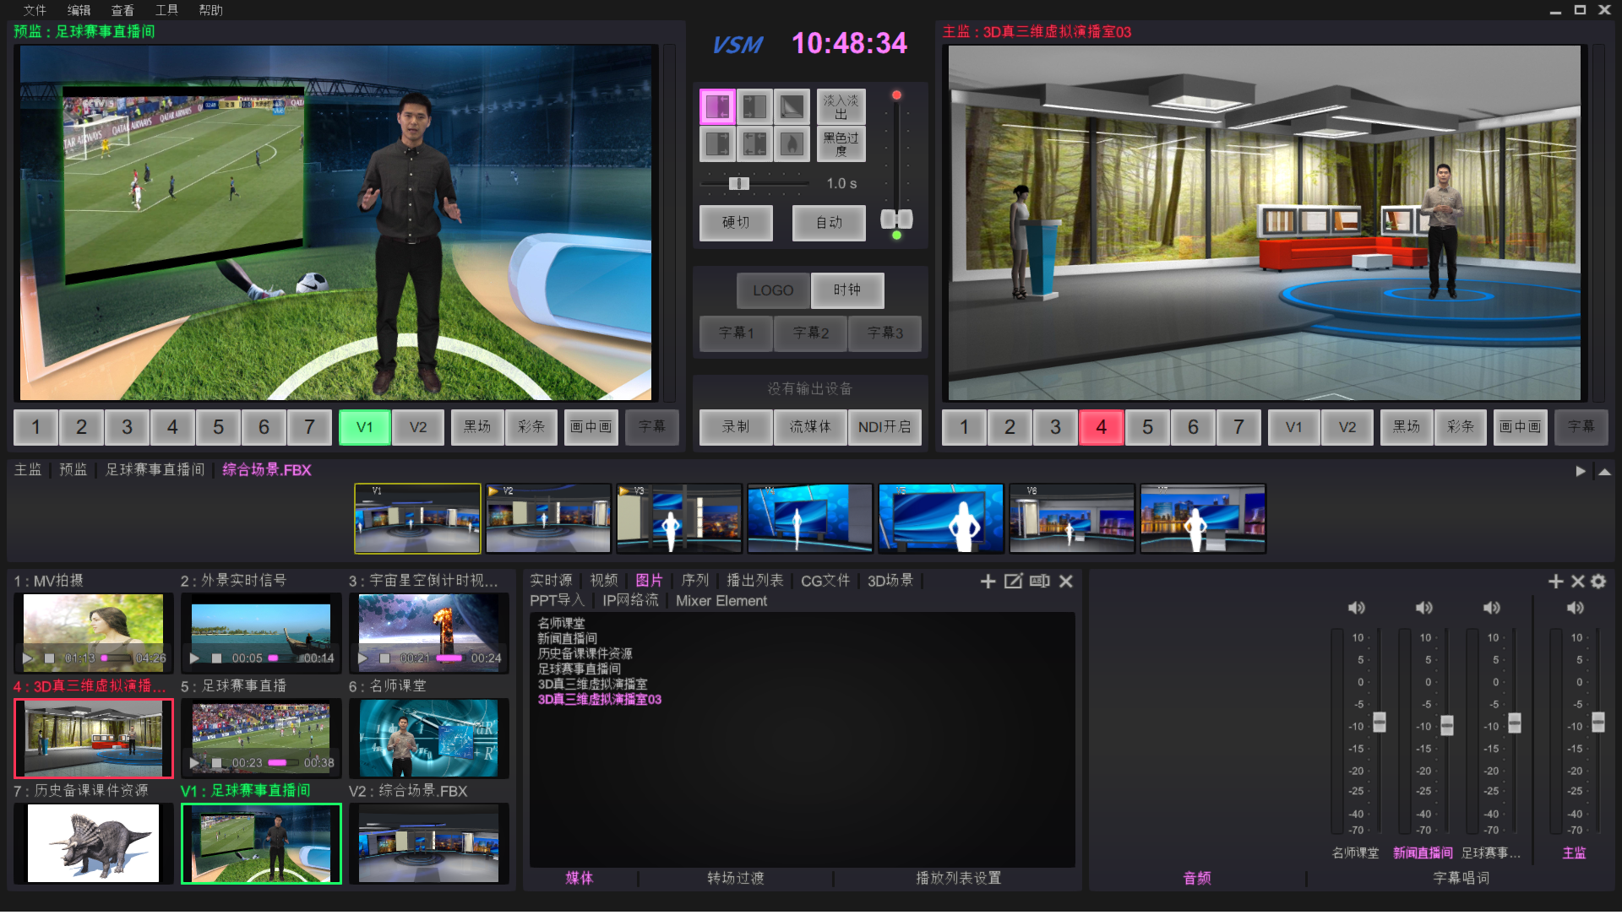
Task: Add a new media source
Action: click(x=988, y=582)
